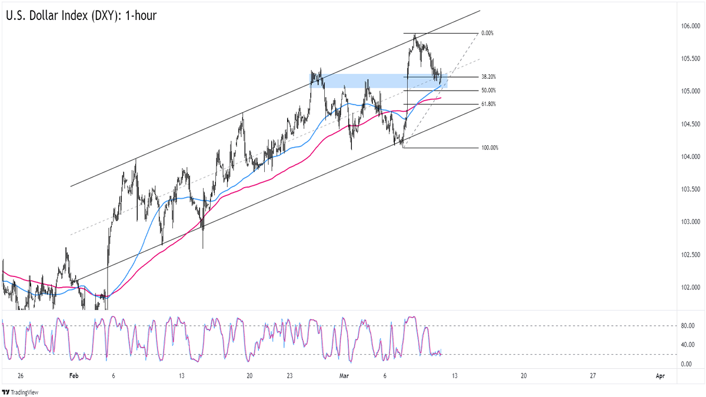Select the Apr date on time axis
Screen dimensions: 706x397
point(661,375)
